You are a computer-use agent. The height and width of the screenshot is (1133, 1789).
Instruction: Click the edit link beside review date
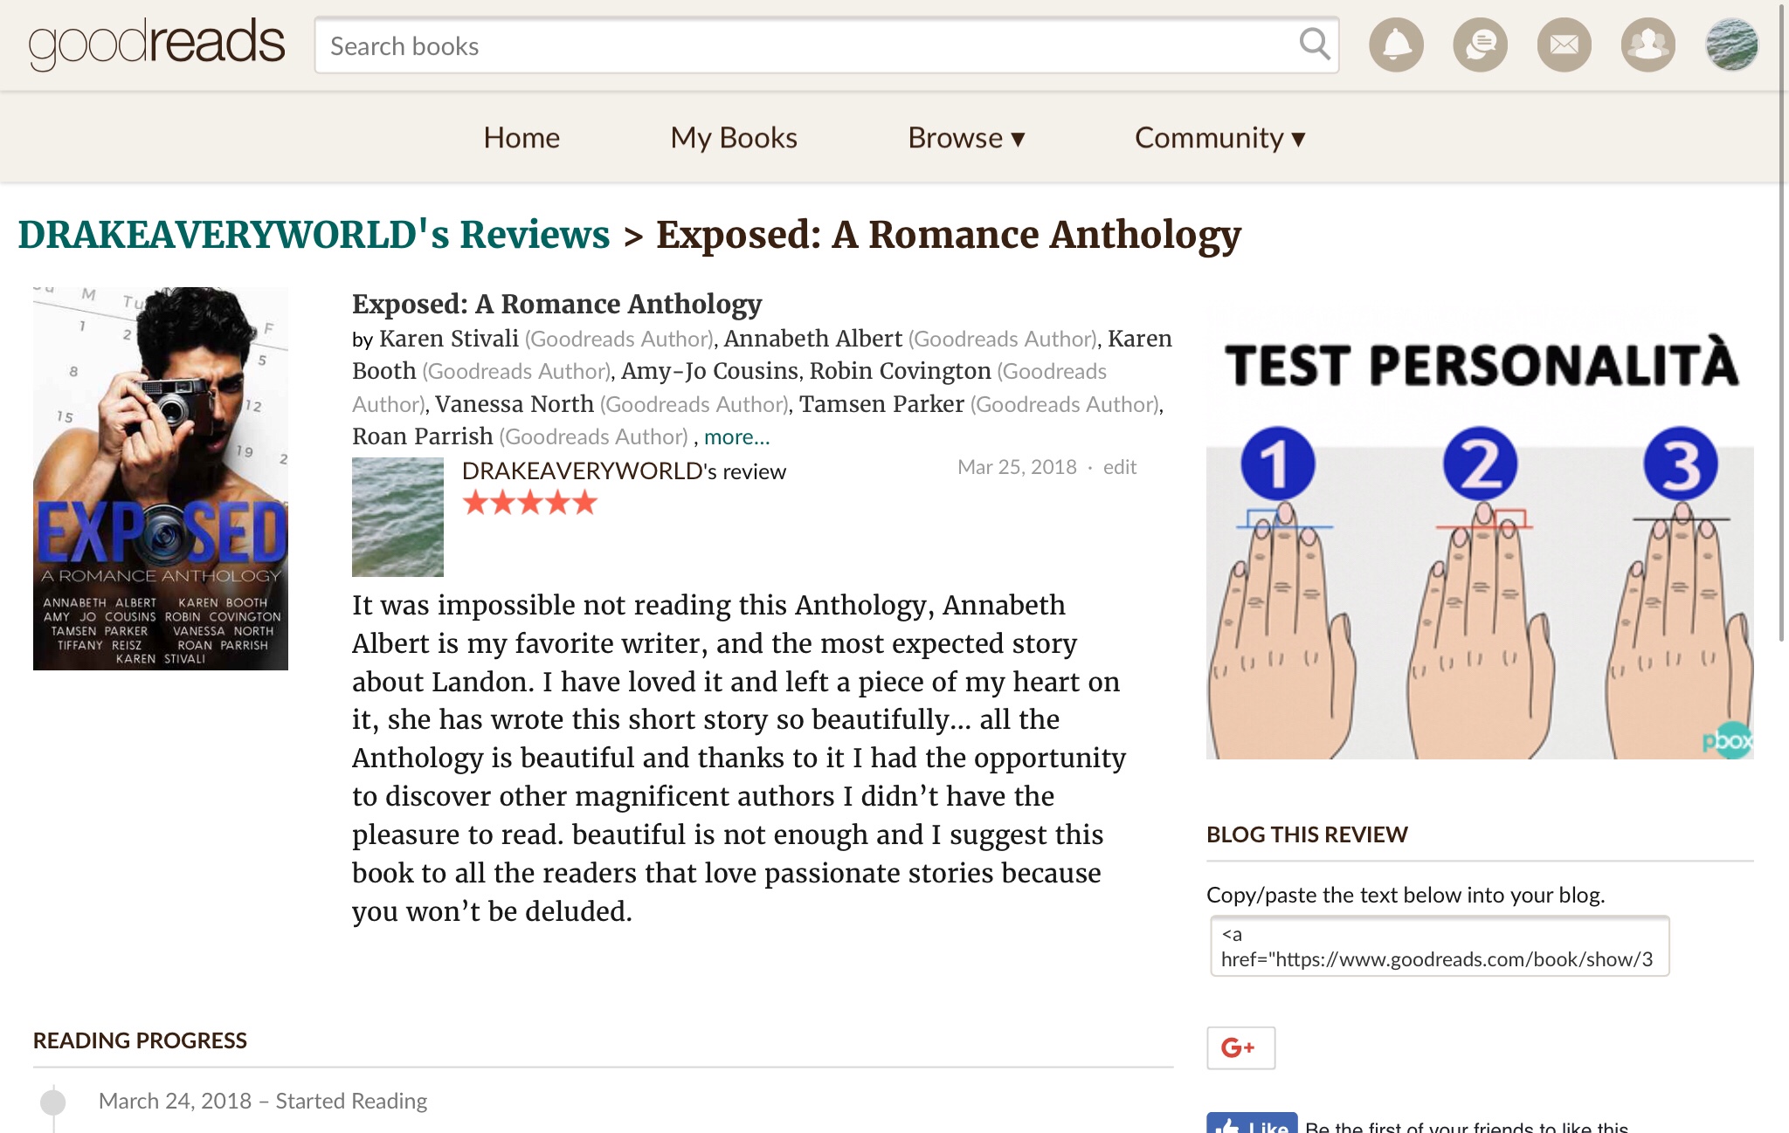coord(1119,467)
